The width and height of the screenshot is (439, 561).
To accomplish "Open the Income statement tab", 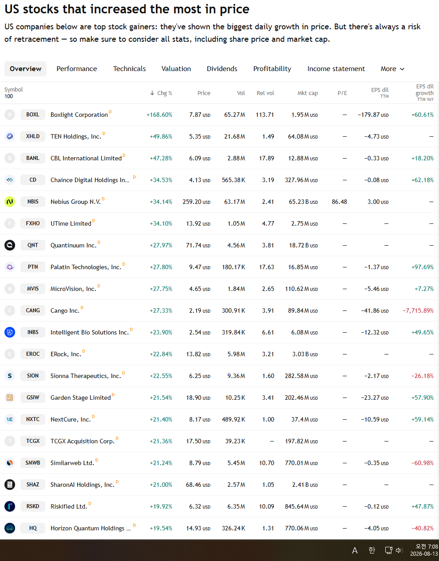I will 336,69.
